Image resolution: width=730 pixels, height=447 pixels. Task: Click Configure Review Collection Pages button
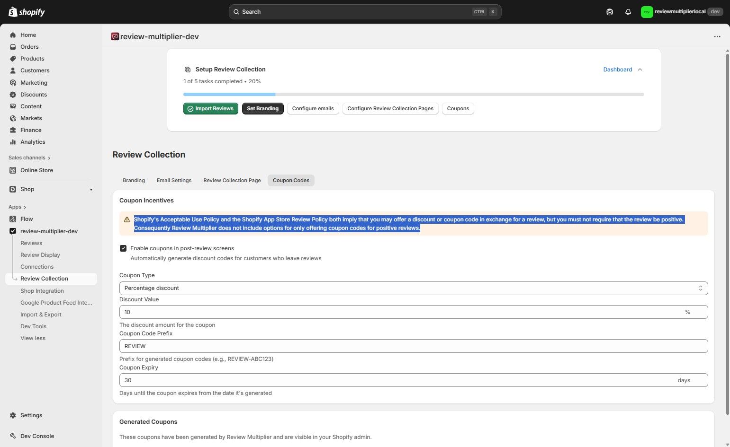click(x=390, y=108)
